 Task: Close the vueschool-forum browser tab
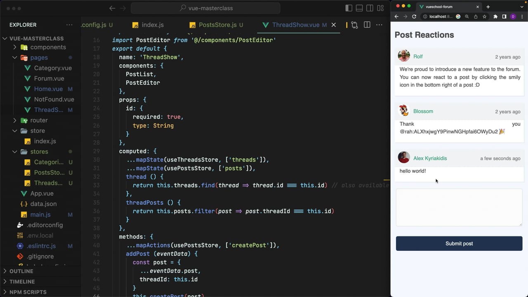pos(478,7)
